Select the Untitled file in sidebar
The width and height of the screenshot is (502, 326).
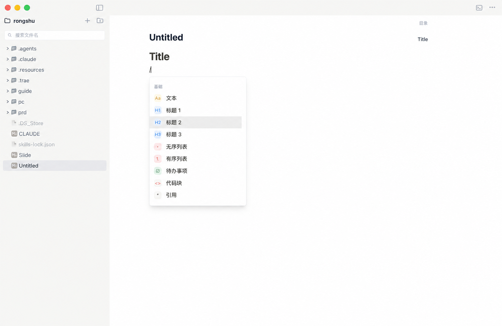pos(55,165)
